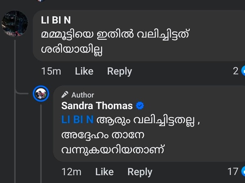
Task: Click the blue like reaction icon beside 2
Action: coord(243,71)
